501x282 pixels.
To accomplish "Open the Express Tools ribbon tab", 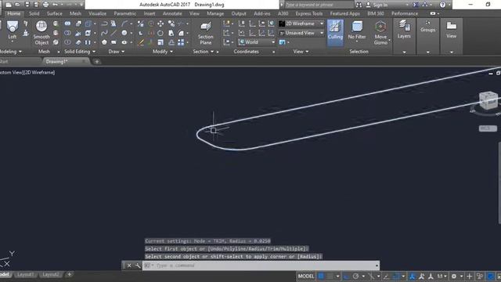I will 309,13.
